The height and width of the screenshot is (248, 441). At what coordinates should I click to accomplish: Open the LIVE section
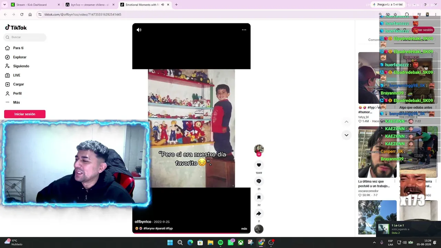point(13,75)
